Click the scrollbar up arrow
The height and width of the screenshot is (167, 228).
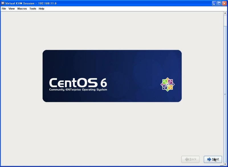point(225,13)
